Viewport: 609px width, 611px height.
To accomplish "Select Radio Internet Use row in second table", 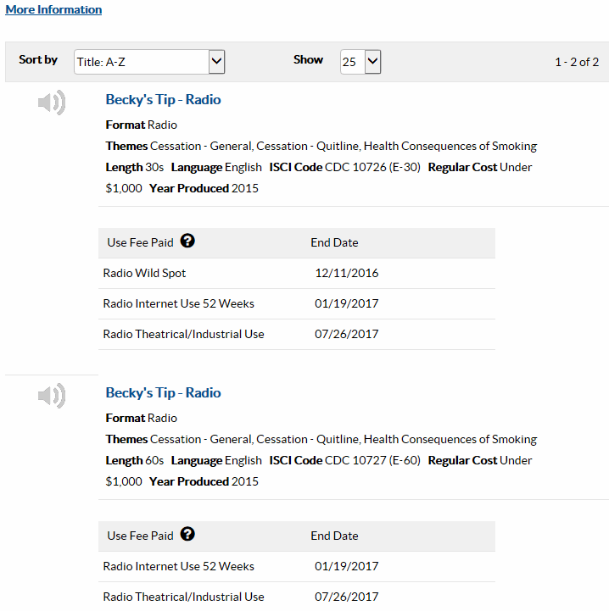I will click(178, 567).
